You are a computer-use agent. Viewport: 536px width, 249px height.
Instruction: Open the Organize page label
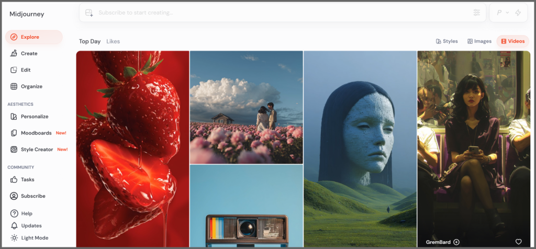coord(32,86)
